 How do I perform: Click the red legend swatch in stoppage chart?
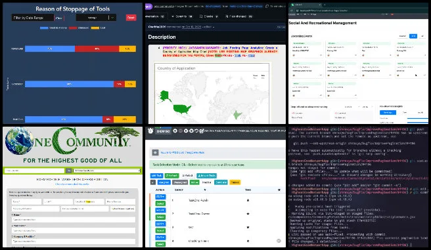pyautogui.click(x=73, y=28)
